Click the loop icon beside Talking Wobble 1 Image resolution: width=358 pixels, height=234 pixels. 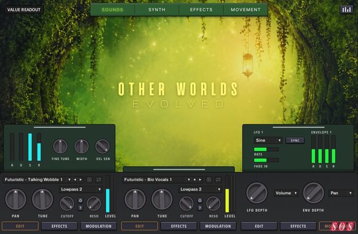pyautogui.click(x=98, y=180)
